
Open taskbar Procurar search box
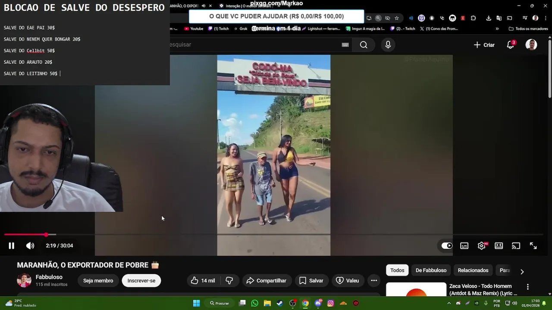(x=220, y=303)
